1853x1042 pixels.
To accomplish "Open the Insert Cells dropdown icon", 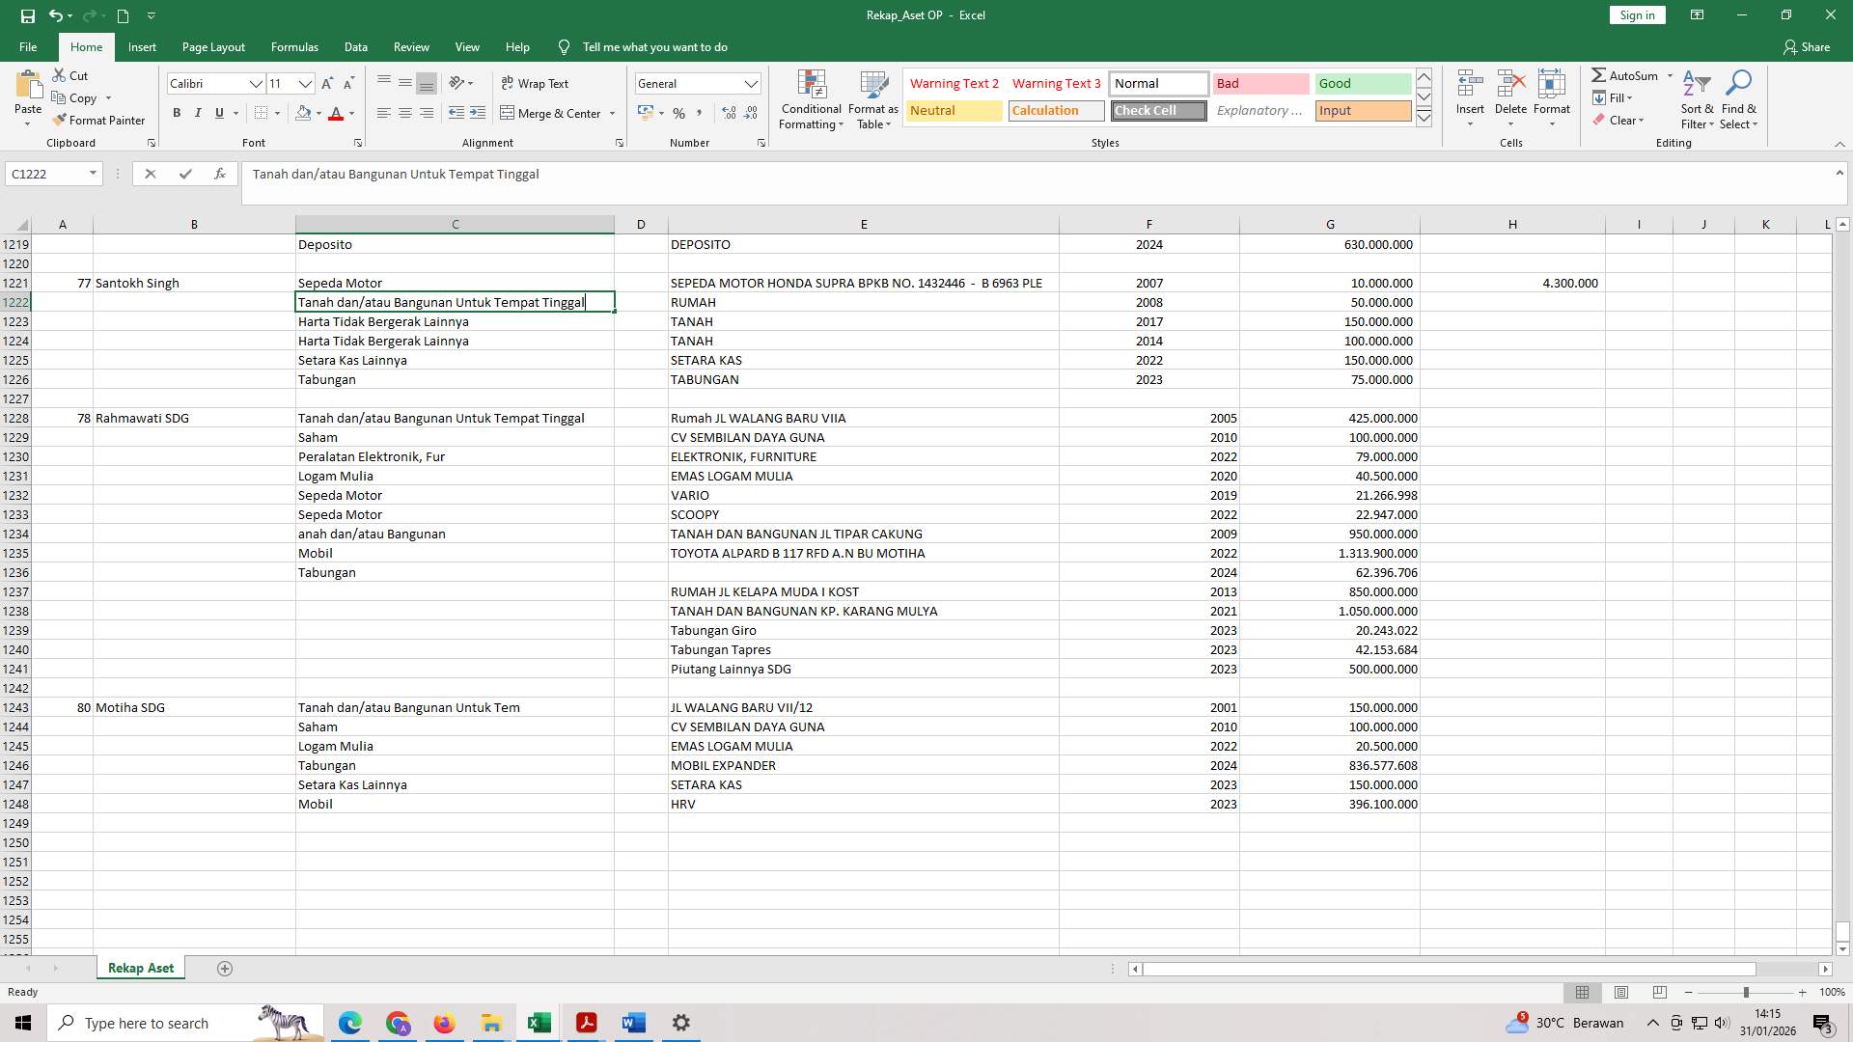I will coord(1469,123).
